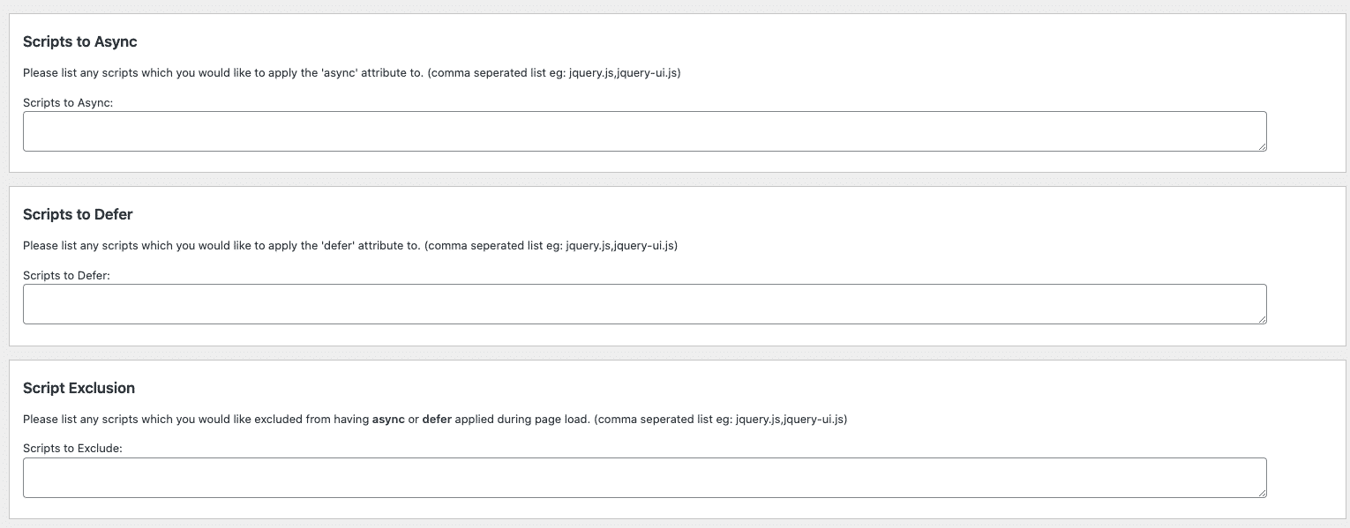Select the Scripts to Defer heading
This screenshot has width=1350, height=528.
78,214
